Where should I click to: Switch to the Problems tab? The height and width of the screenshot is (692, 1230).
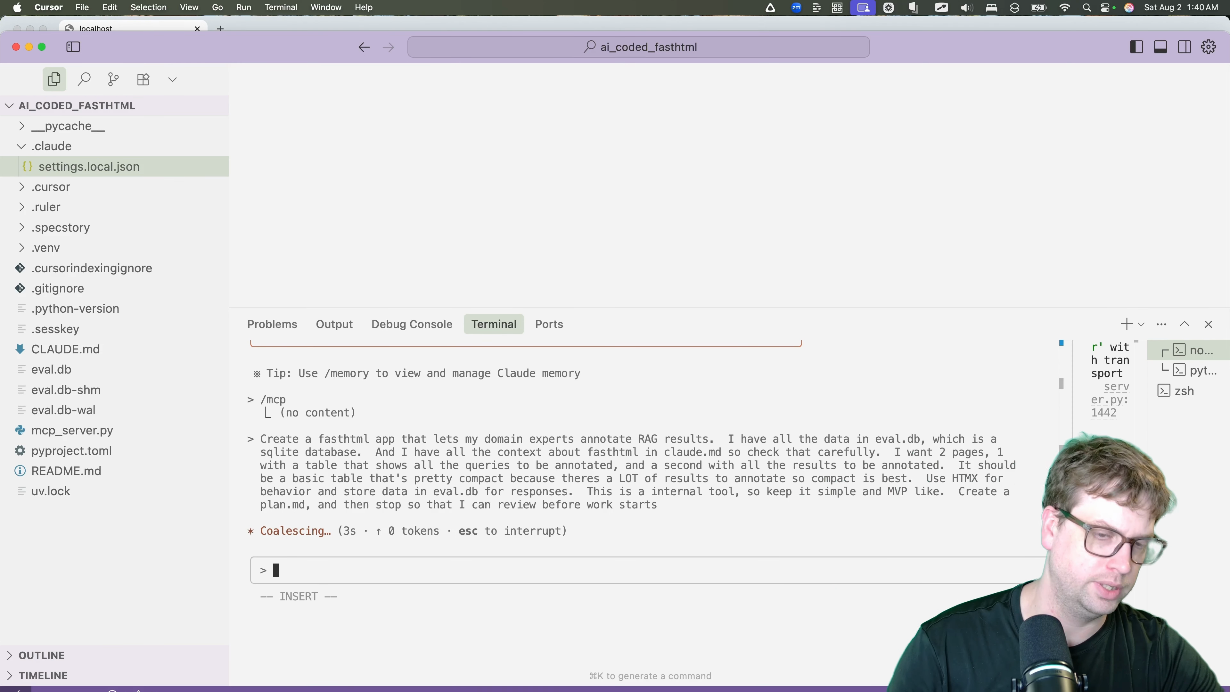[x=272, y=324]
